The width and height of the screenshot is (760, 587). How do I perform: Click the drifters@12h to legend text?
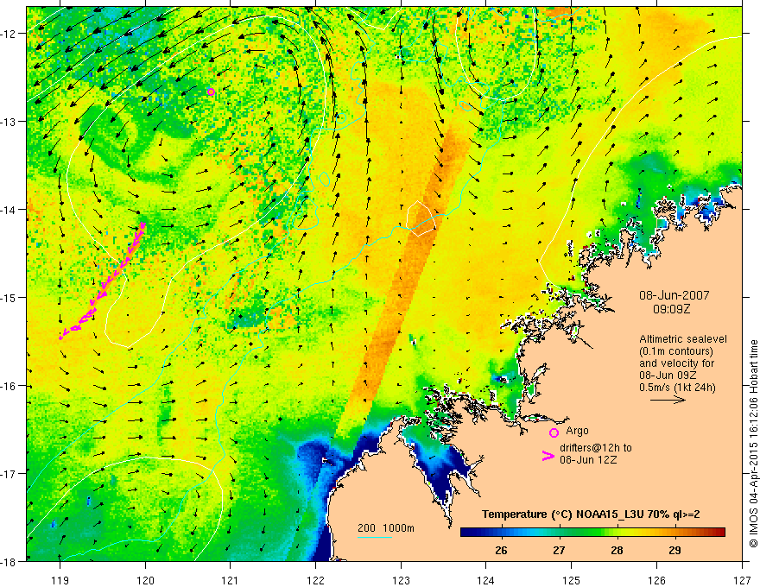pos(596,447)
